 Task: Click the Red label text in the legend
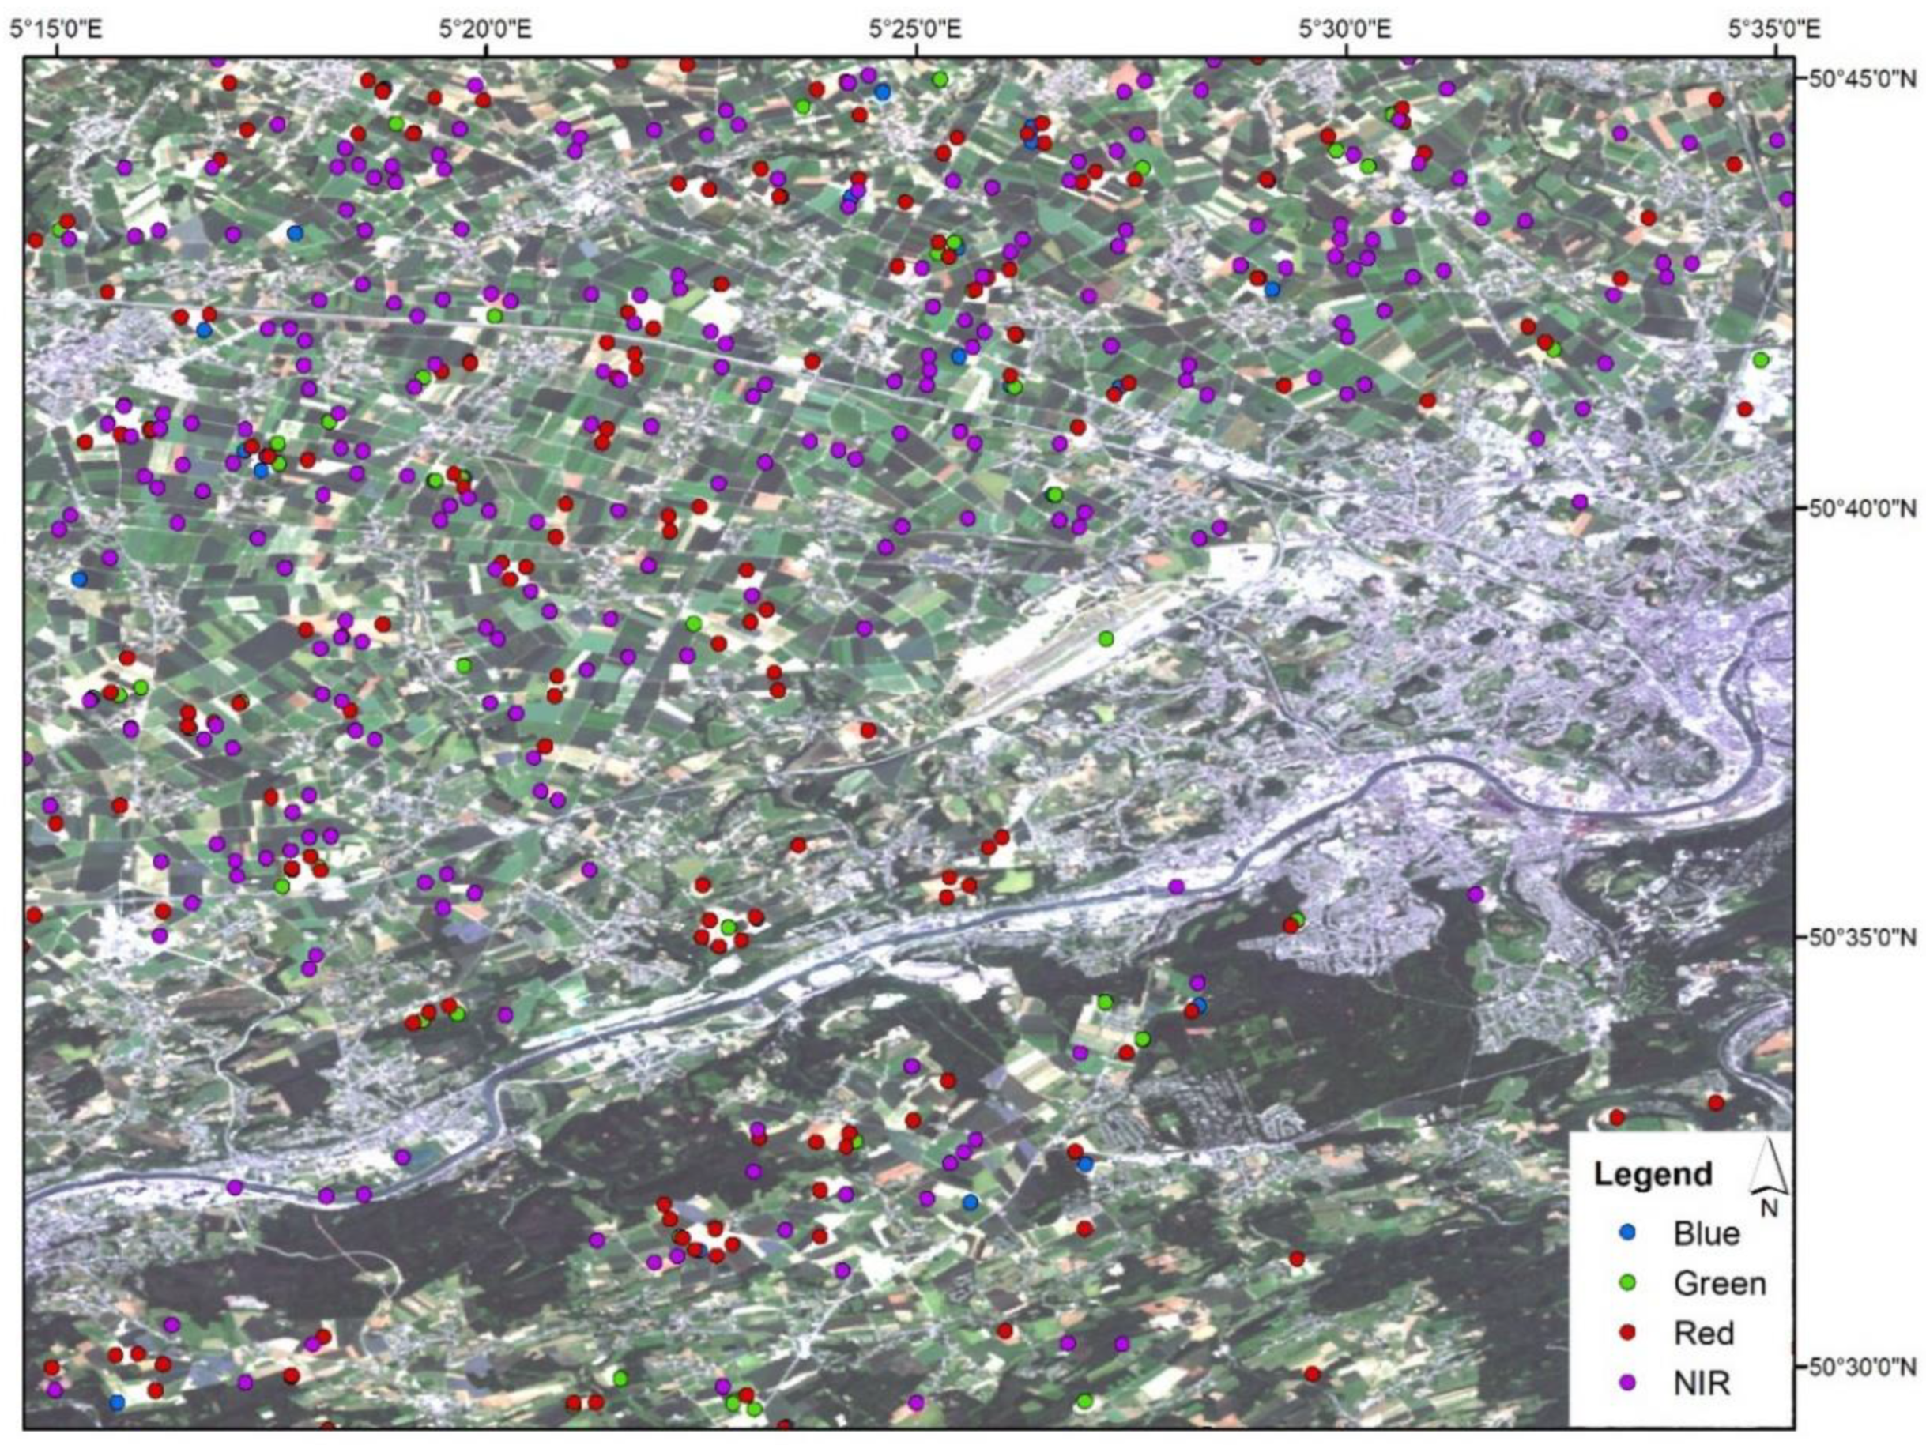[1706, 1333]
